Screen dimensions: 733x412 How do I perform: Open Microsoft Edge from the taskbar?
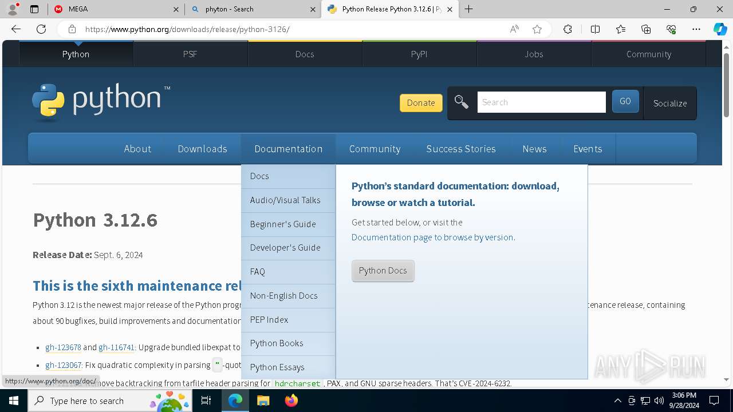(x=235, y=401)
